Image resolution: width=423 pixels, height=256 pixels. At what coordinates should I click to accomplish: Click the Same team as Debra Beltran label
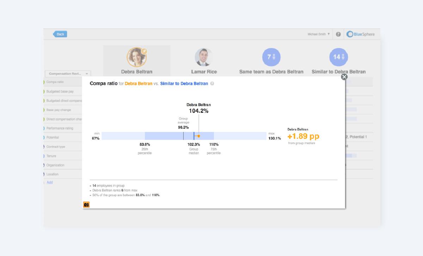(271, 72)
